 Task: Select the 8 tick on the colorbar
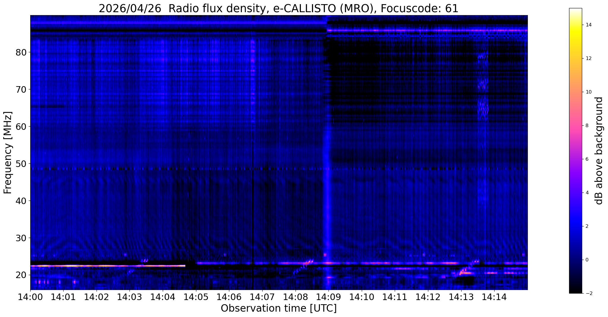[x=587, y=125]
